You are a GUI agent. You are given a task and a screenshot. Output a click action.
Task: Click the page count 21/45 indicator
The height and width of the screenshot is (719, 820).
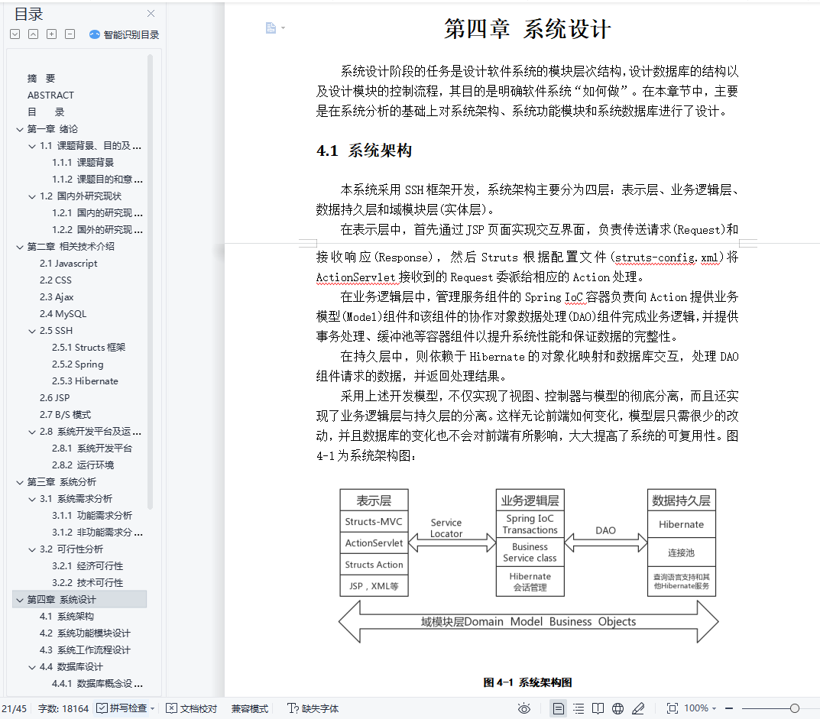point(14,708)
